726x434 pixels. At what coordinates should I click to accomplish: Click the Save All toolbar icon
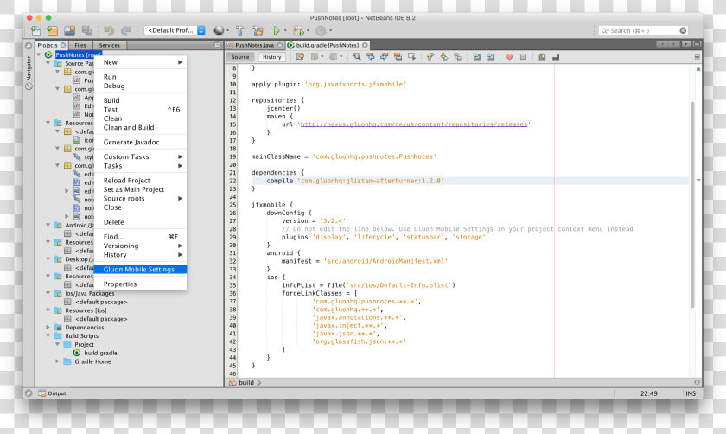click(x=87, y=30)
